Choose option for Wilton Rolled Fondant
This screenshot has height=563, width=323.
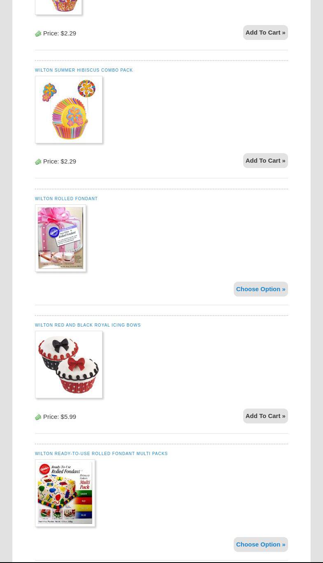(260, 289)
